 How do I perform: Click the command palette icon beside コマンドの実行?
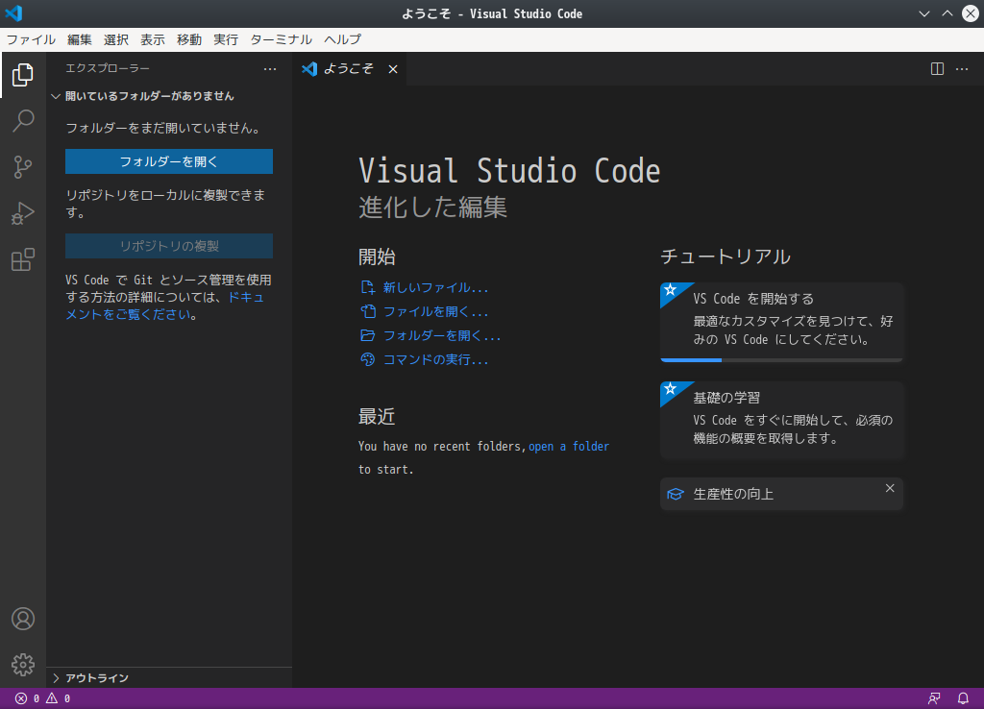pos(368,359)
